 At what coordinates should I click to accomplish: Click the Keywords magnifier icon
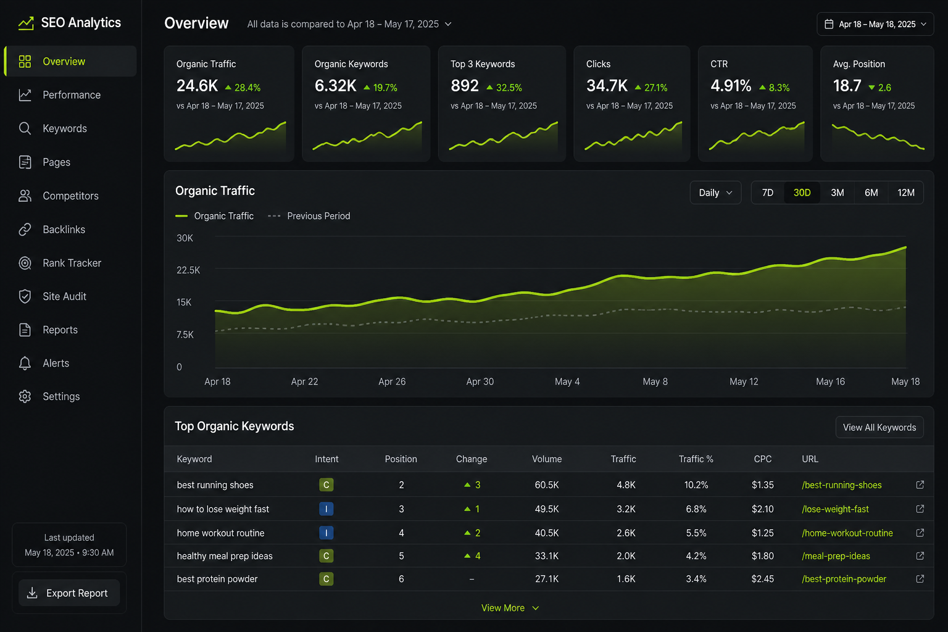click(25, 128)
